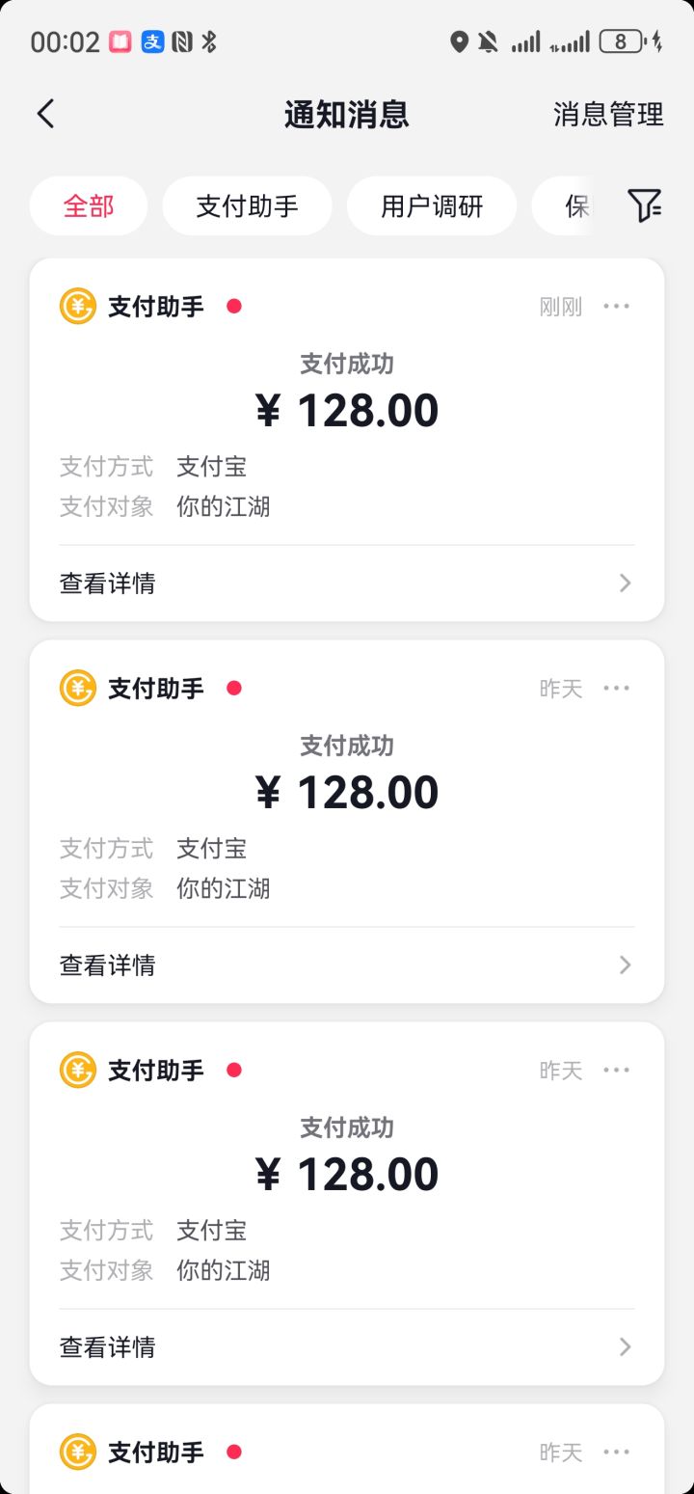Expand details chevron on third payment card
Viewport: 694px width, 1494px height.
pyautogui.click(x=626, y=1347)
